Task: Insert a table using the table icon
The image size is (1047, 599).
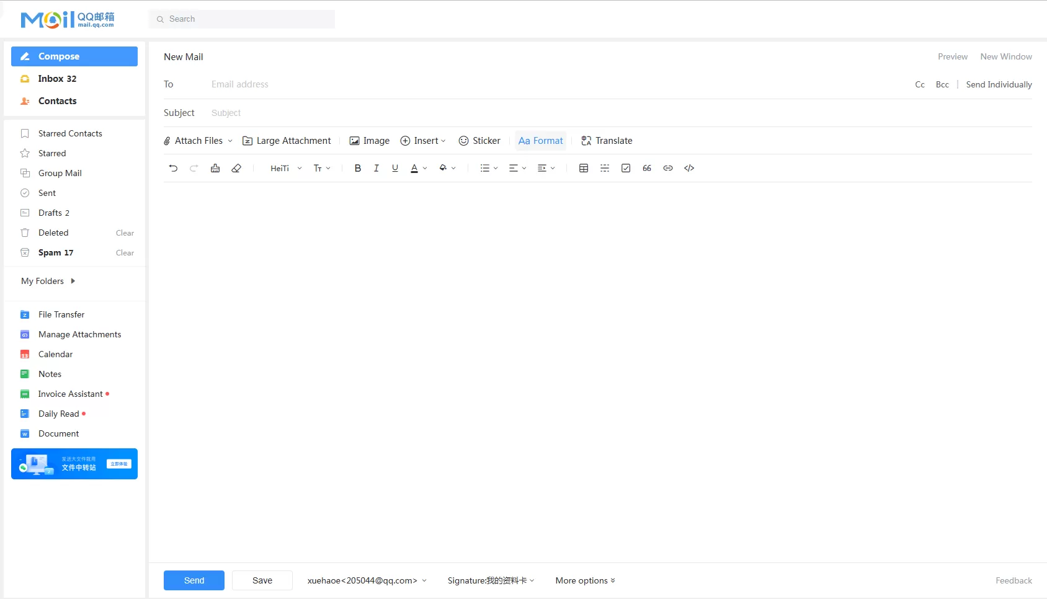Action: (584, 168)
